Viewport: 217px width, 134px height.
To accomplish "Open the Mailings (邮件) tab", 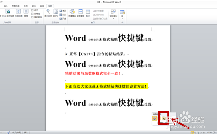I will coord(34,6).
